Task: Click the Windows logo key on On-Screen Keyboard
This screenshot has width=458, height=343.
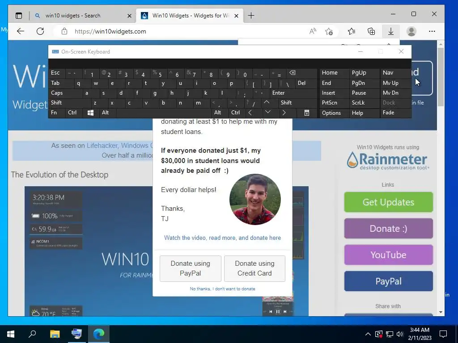Action: [x=90, y=113]
